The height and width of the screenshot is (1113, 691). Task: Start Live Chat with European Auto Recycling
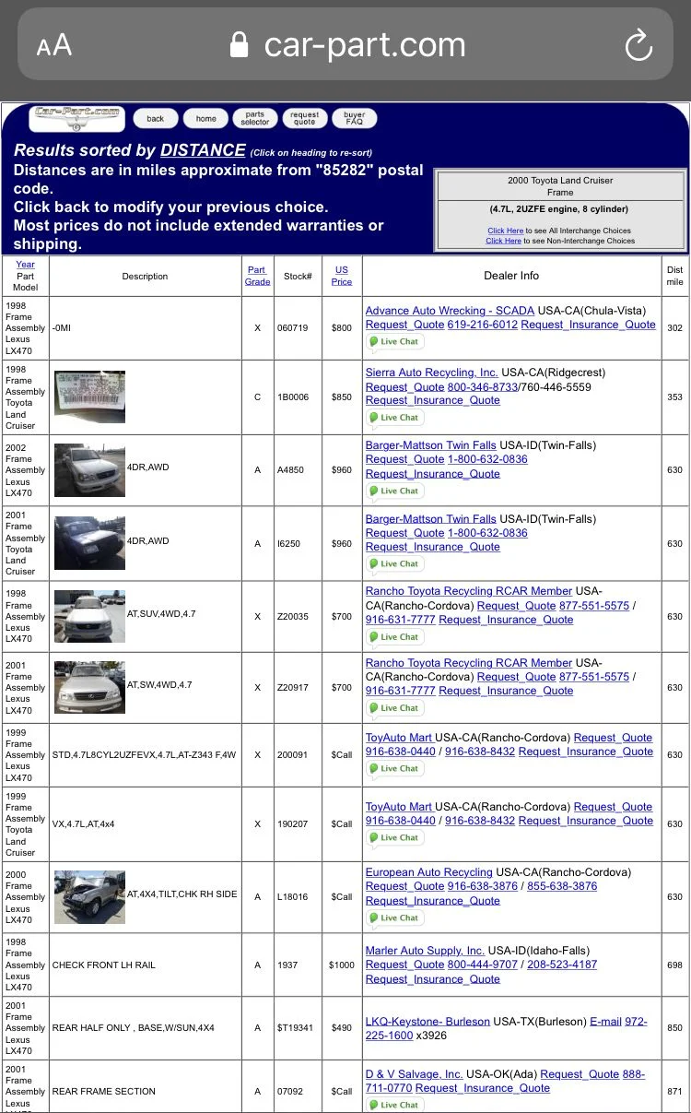pyautogui.click(x=394, y=918)
